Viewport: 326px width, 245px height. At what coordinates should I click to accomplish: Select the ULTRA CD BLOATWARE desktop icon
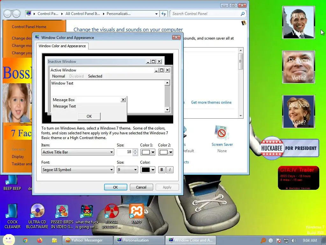[x=37, y=216]
